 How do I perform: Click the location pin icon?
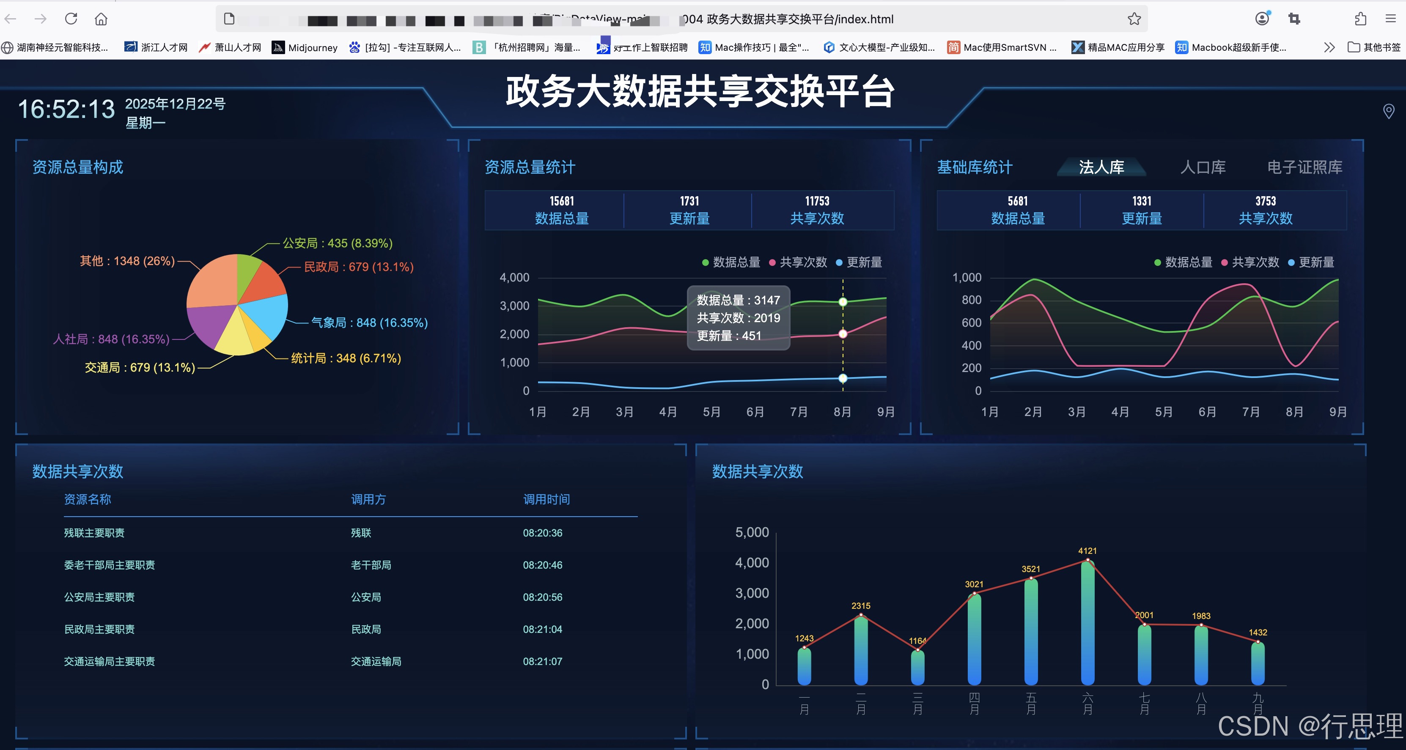pos(1389,111)
